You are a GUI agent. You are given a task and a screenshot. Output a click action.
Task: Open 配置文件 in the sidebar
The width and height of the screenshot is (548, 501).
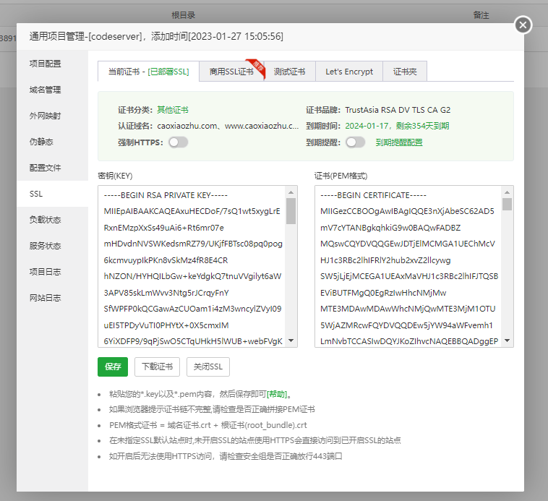click(x=45, y=168)
